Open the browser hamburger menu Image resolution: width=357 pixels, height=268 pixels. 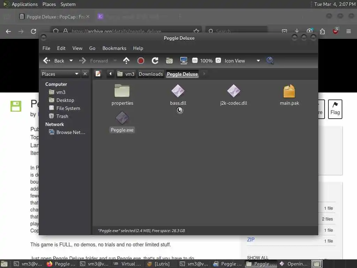pyautogui.click(x=349, y=31)
